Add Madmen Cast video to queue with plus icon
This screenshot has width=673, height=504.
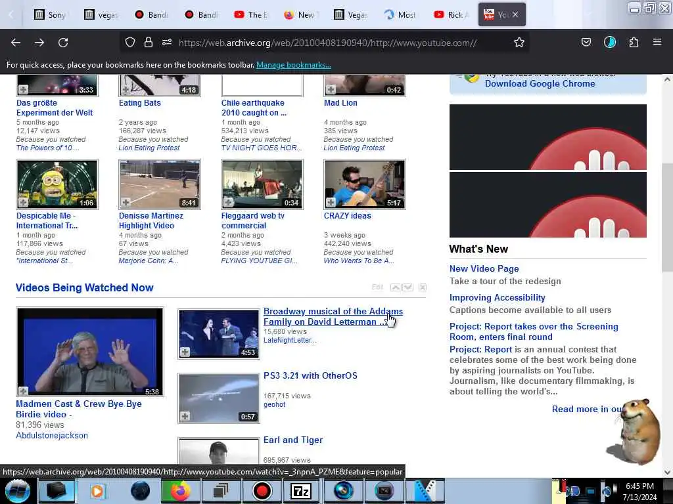point(23,390)
